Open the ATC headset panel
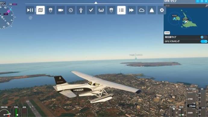The height and width of the screenshot is (117, 208). (x=51, y=10)
